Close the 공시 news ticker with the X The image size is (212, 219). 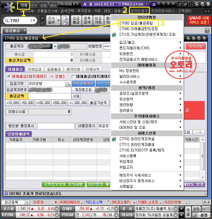pyautogui.click(x=181, y=209)
